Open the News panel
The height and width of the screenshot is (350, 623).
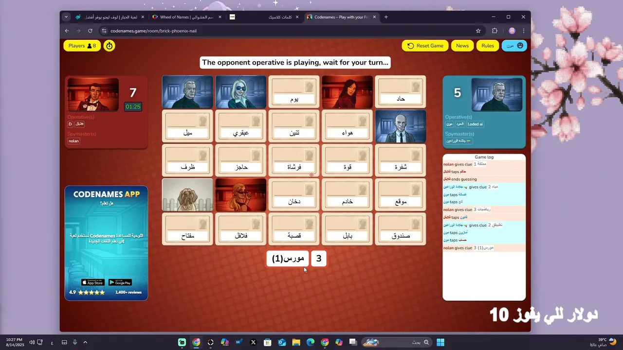[462, 46]
